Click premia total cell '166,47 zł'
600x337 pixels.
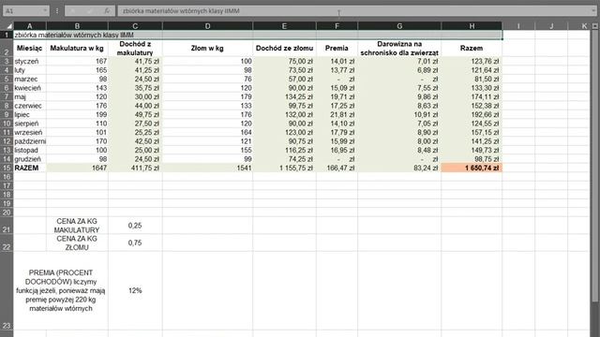click(337, 168)
